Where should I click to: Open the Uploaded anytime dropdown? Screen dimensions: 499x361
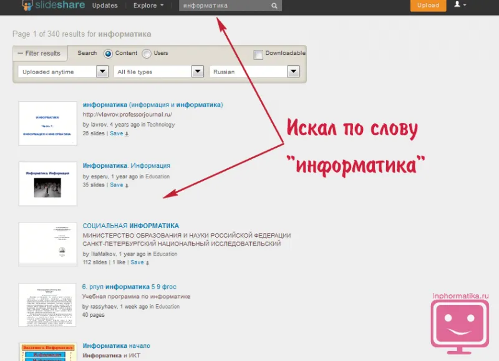coord(64,72)
